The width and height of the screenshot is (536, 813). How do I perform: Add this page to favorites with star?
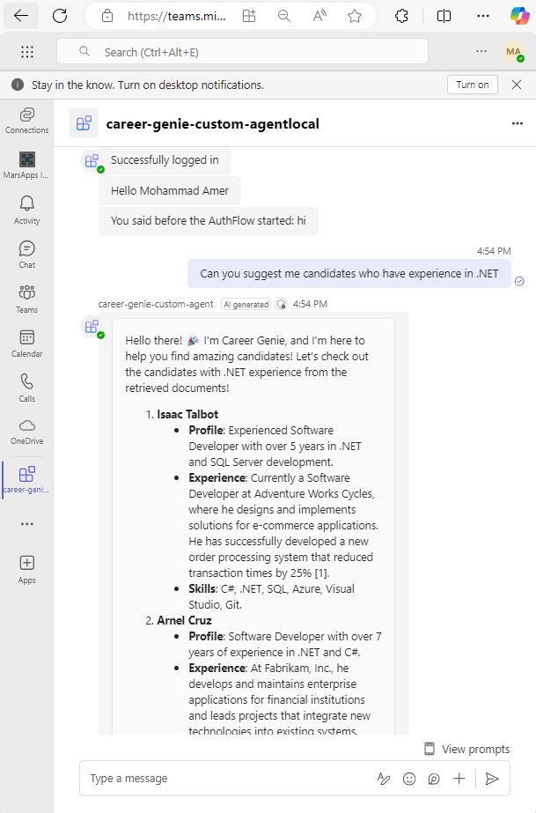[x=355, y=16]
